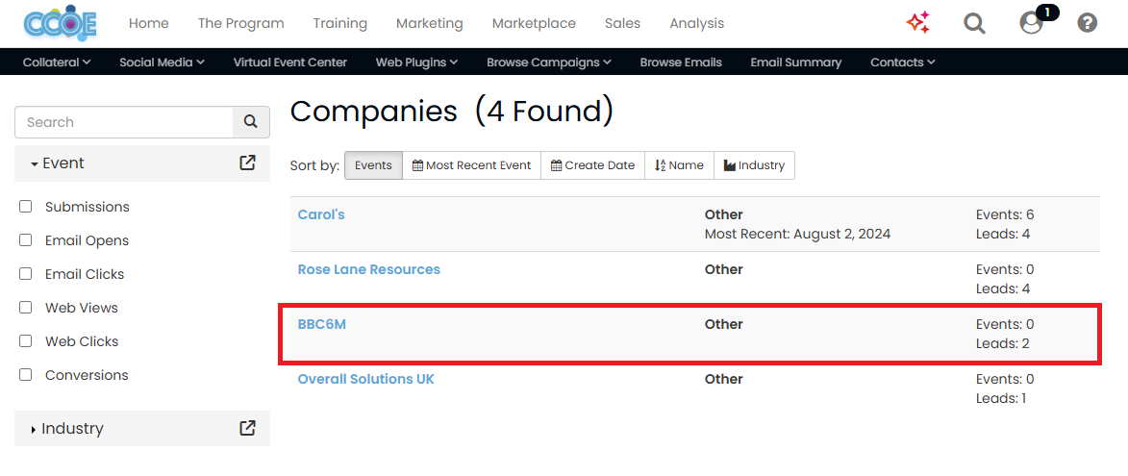
Task: Open the Browse Campaigns dropdown menu
Action: pyautogui.click(x=549, y=63)
